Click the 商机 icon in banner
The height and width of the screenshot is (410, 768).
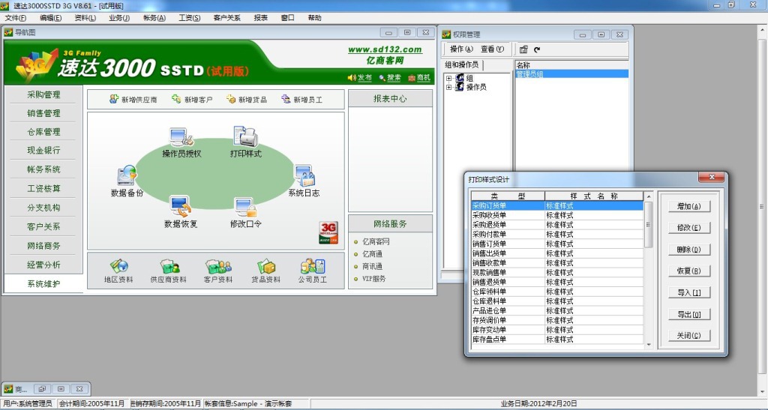pyautogui.click(x=412, y=78)
